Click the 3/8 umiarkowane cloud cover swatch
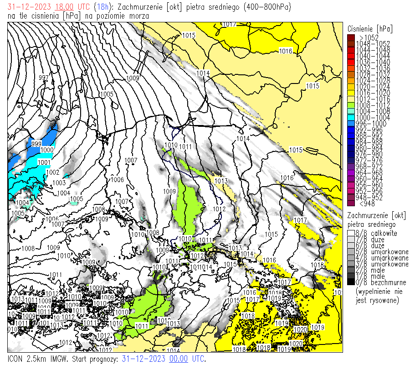Screen dimensions: 410x365 tap(351, 264)
